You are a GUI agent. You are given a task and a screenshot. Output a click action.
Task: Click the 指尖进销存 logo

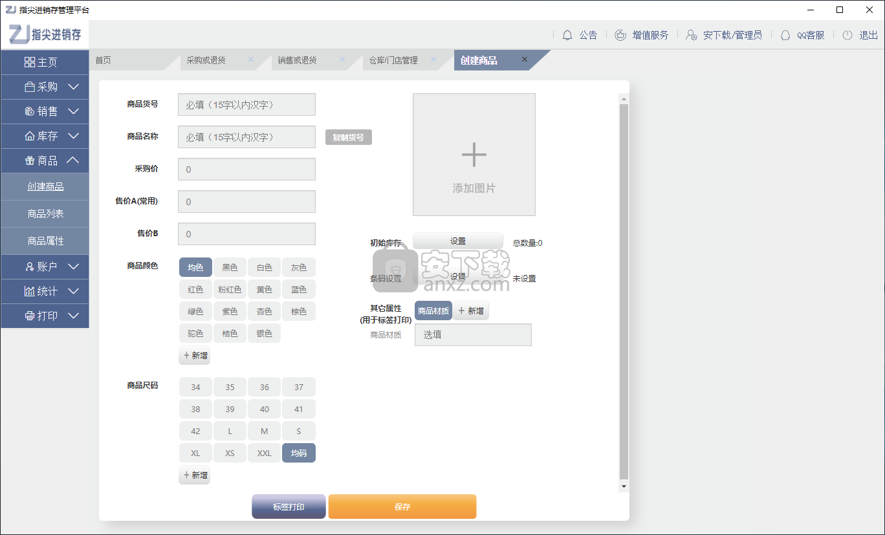click(x=46, y=34)
